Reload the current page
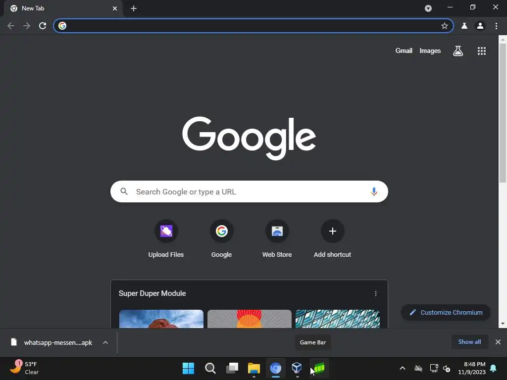 pyautogui.click(x=43, y=26)
